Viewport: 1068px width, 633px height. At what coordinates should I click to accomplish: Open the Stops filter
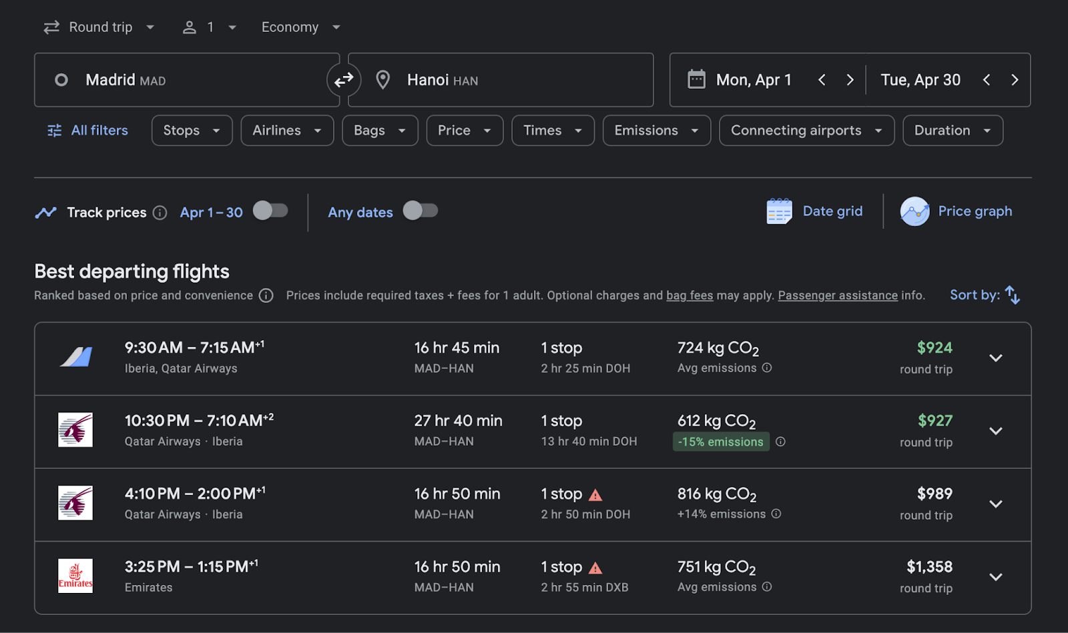click(x=192, y=131)
